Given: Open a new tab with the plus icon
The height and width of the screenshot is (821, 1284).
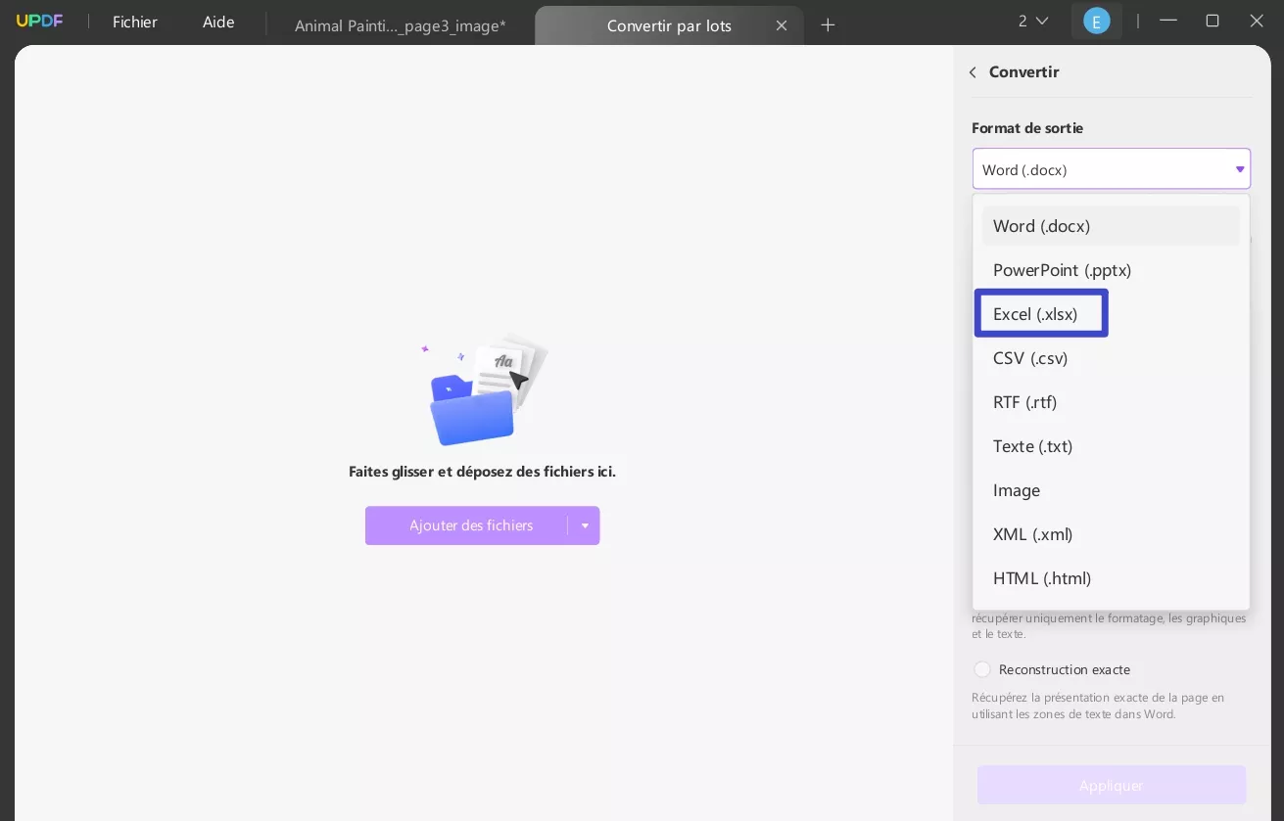Looking at the screenshot, I should click(x=828, y=24).
